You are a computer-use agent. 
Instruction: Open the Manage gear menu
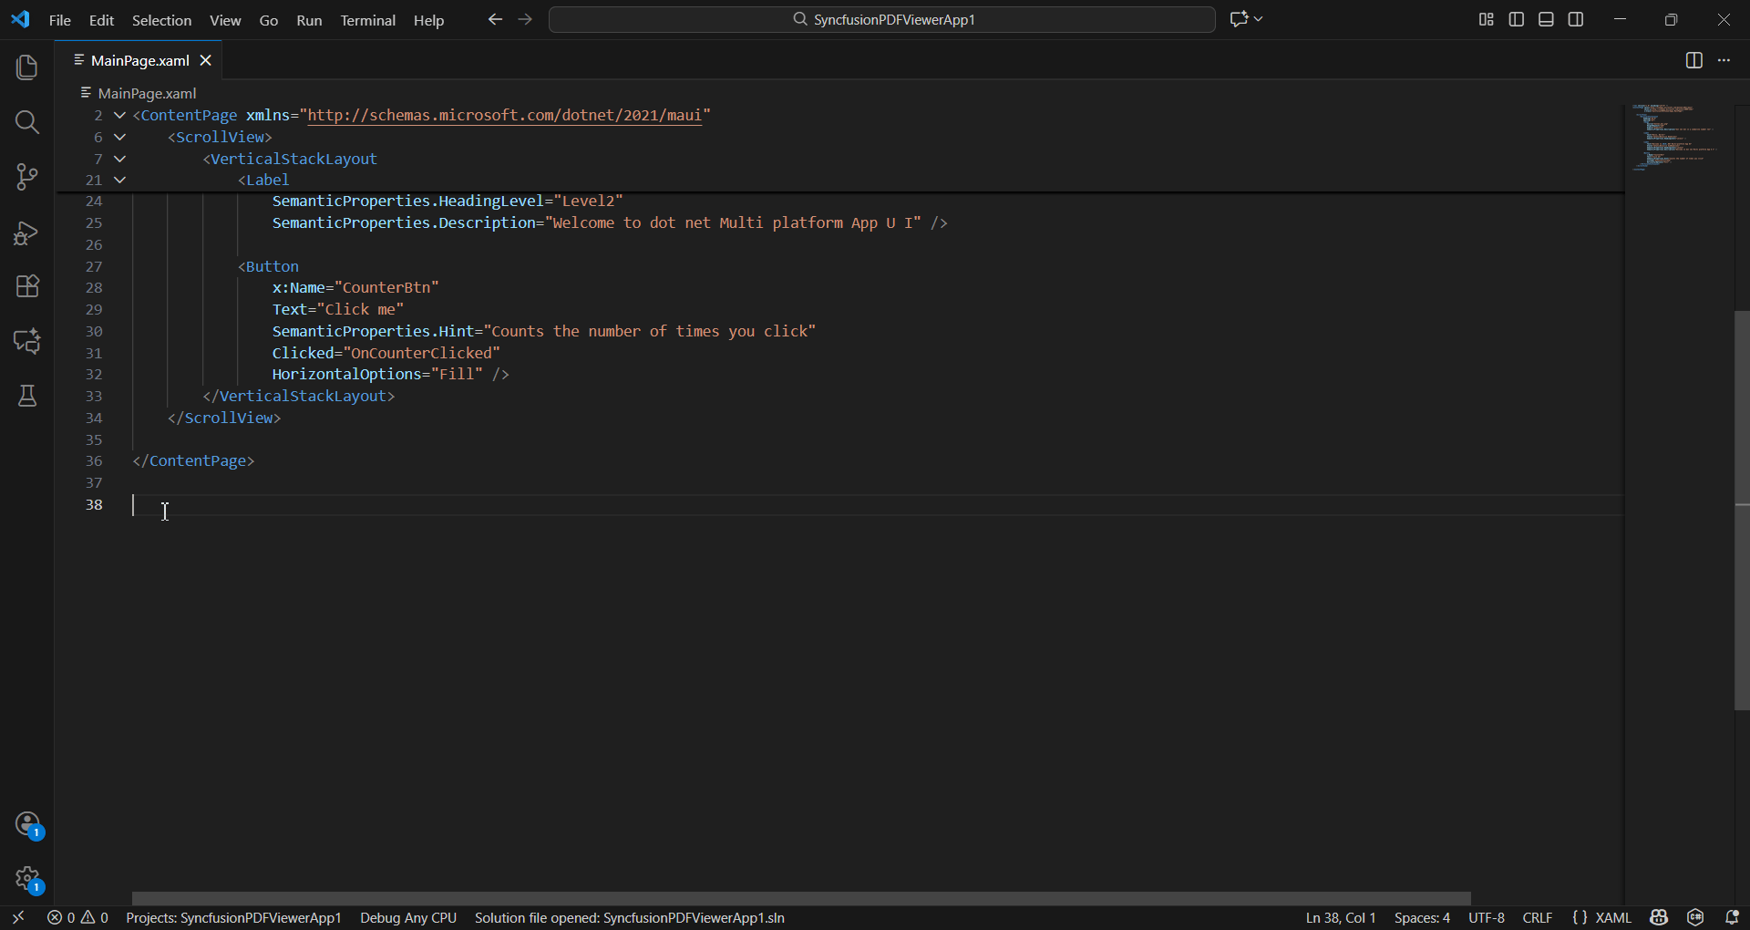(x=28, y=880)
